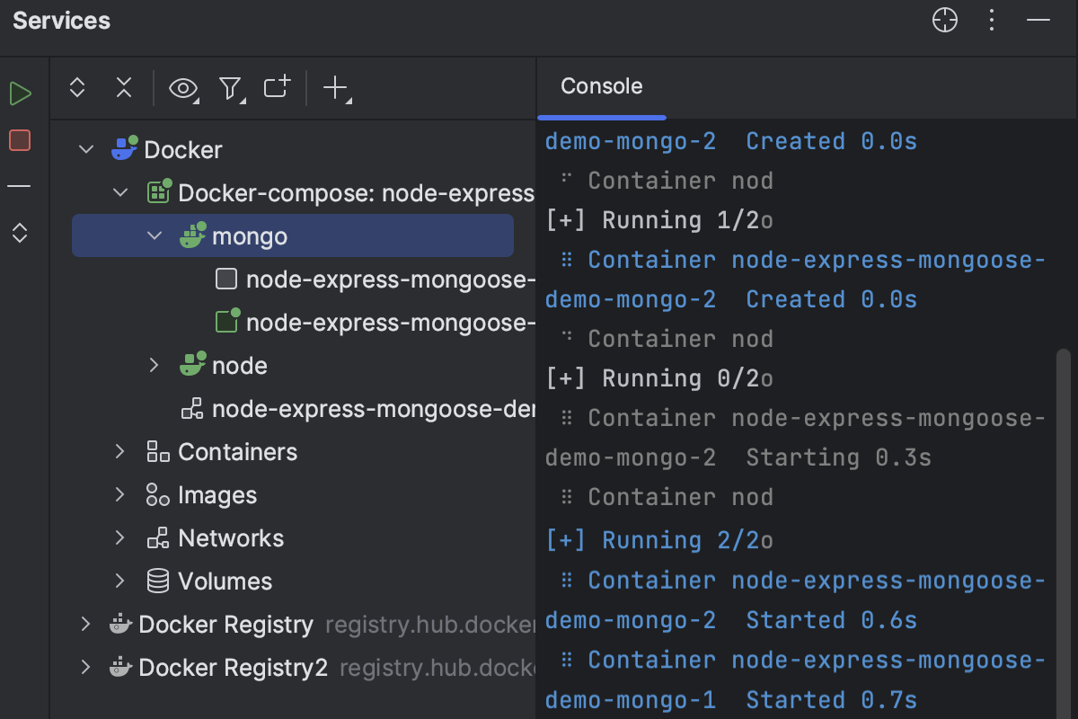Stop the running service
This screenshot has width=1078, height=719.
pos(20,139)
